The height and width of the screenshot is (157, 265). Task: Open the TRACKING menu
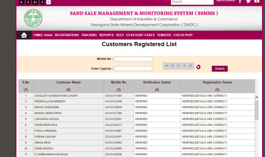(89, 35)
